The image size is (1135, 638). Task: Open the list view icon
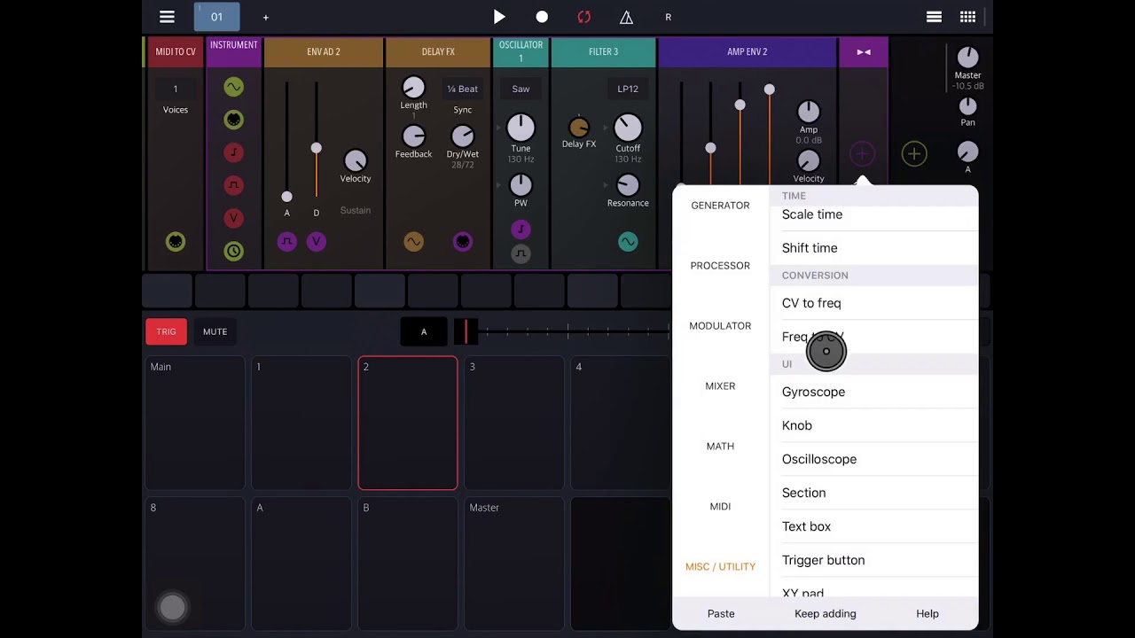(934, 17)
